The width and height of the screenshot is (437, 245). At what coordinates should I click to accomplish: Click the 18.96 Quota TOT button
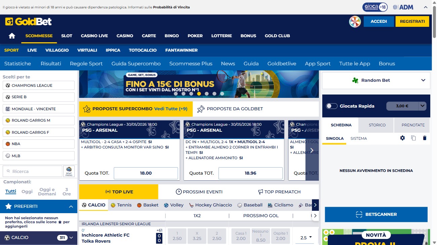[x=250, y=173]
